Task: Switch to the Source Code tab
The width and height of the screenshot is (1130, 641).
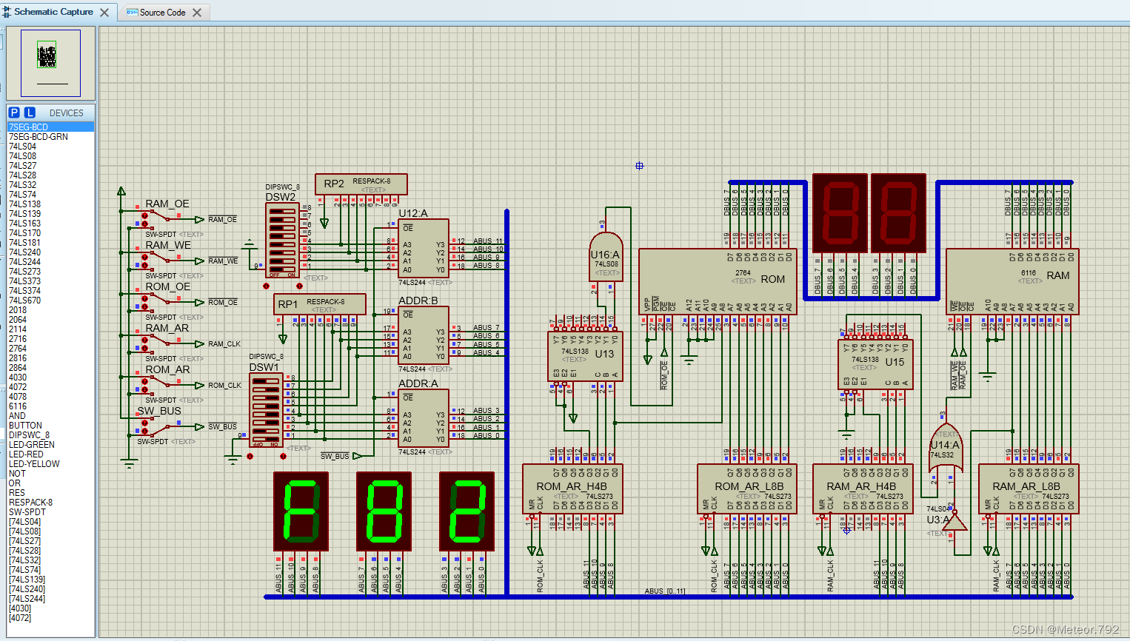Action: click(x=162, y=12)
